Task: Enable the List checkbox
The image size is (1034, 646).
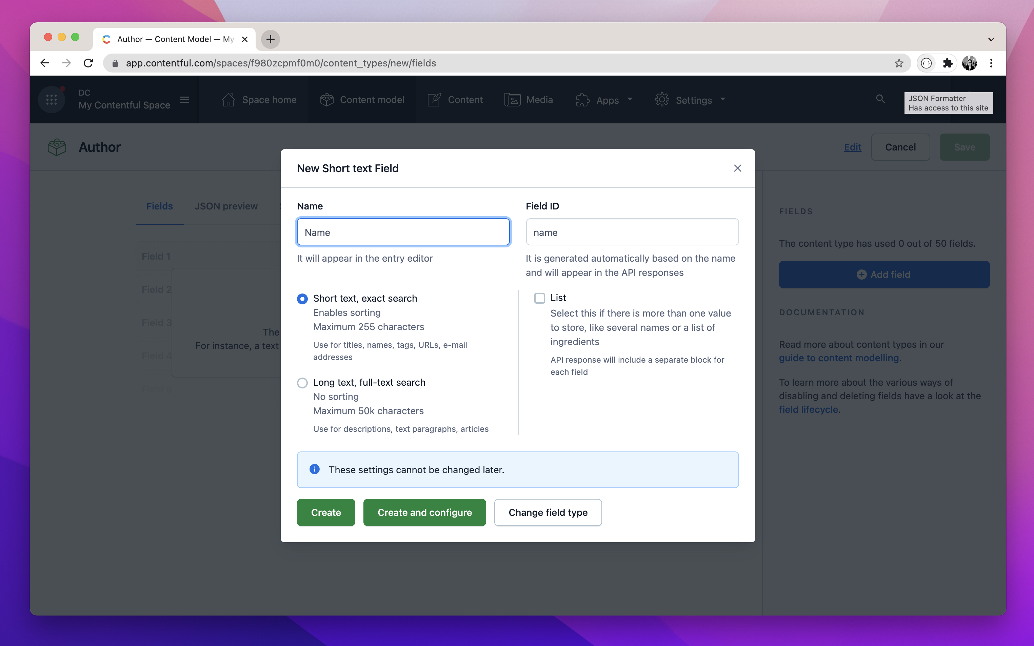Action: coord(539,298)
